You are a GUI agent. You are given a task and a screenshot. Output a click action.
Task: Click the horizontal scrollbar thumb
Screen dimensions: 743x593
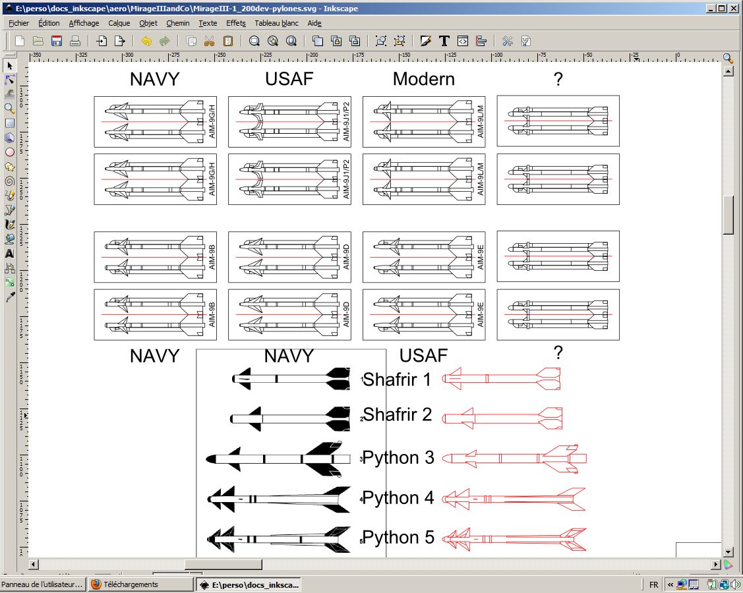click(223, 565)
